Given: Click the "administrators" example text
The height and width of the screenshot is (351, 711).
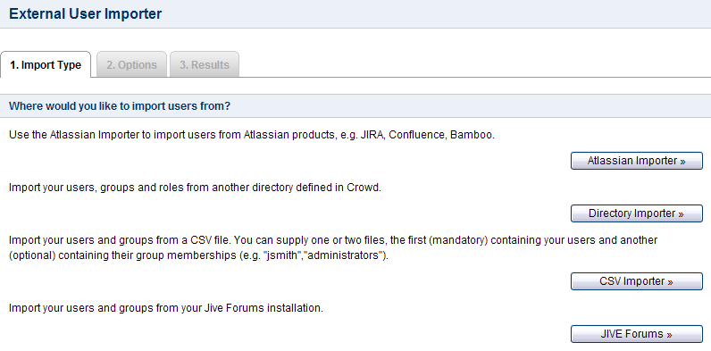Looking at the screenshot, I should 343,255.
